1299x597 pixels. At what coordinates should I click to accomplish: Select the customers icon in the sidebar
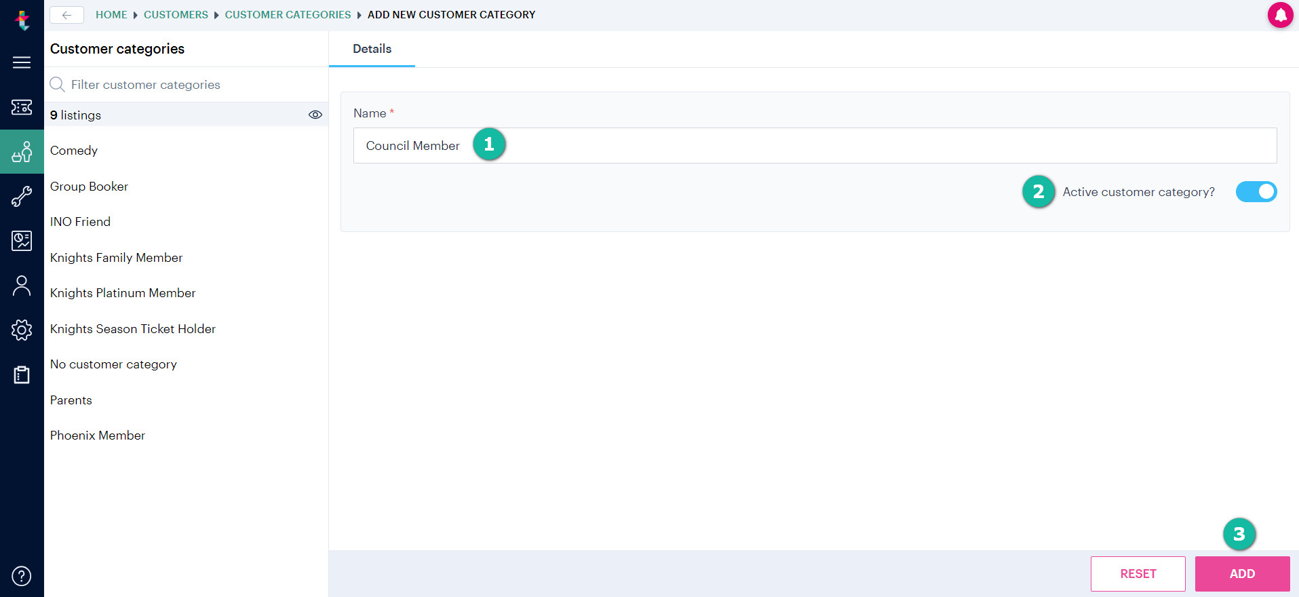click(x=22, y=152)
